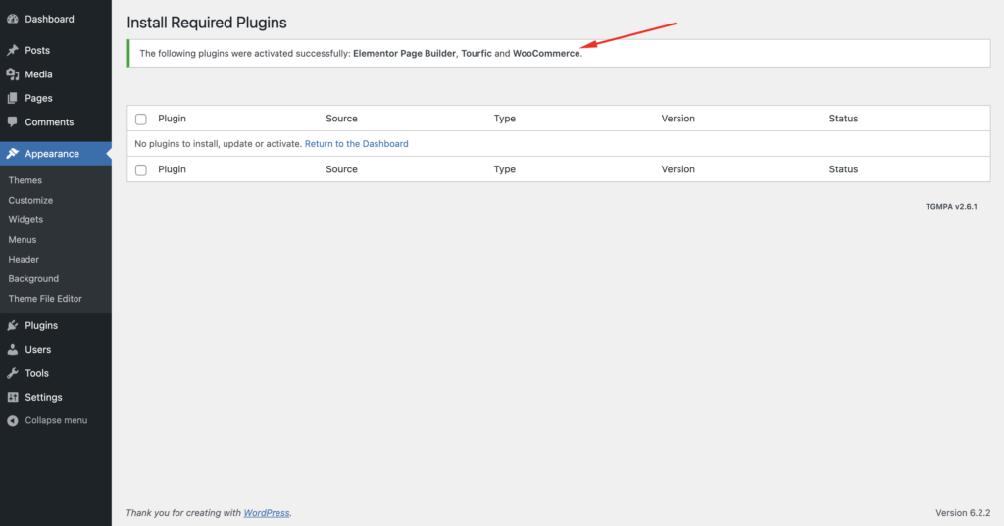Tick the select-all checkbox in table footer
Viewport: 1004px width, 526px height.
[x=141, y=169]
